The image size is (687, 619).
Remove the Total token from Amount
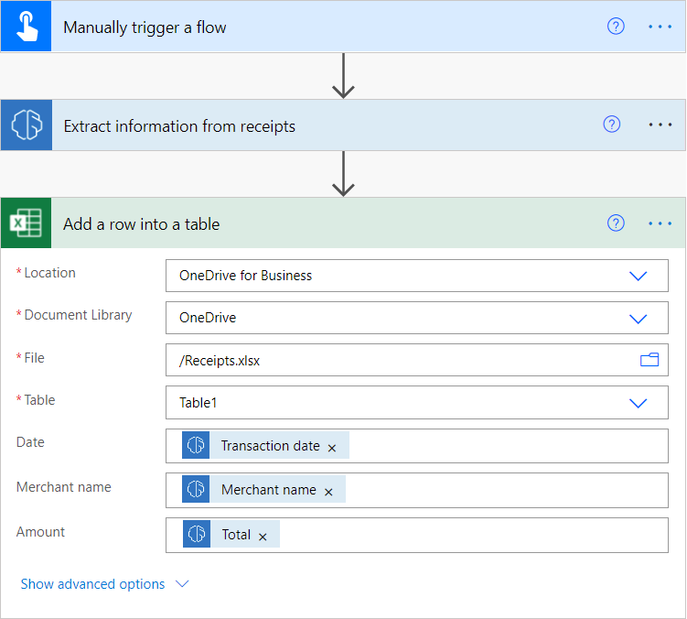[x=263, y=537]
